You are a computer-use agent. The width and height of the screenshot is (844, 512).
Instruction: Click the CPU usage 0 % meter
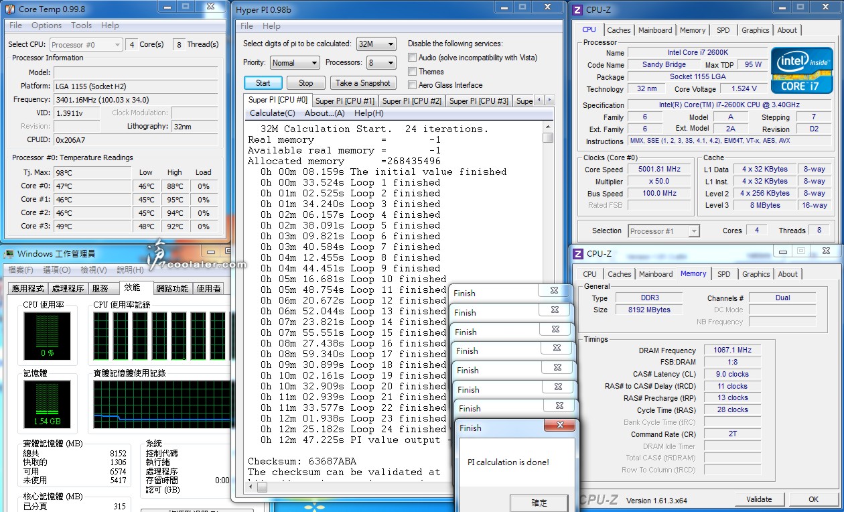point(47,336)
